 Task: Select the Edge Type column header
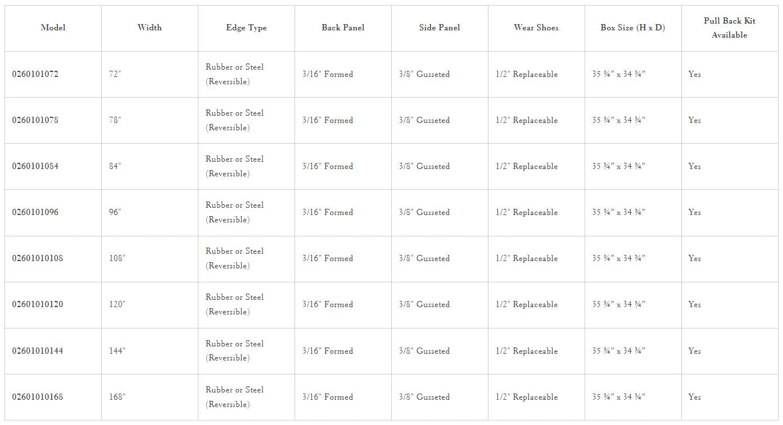[246, 28]
